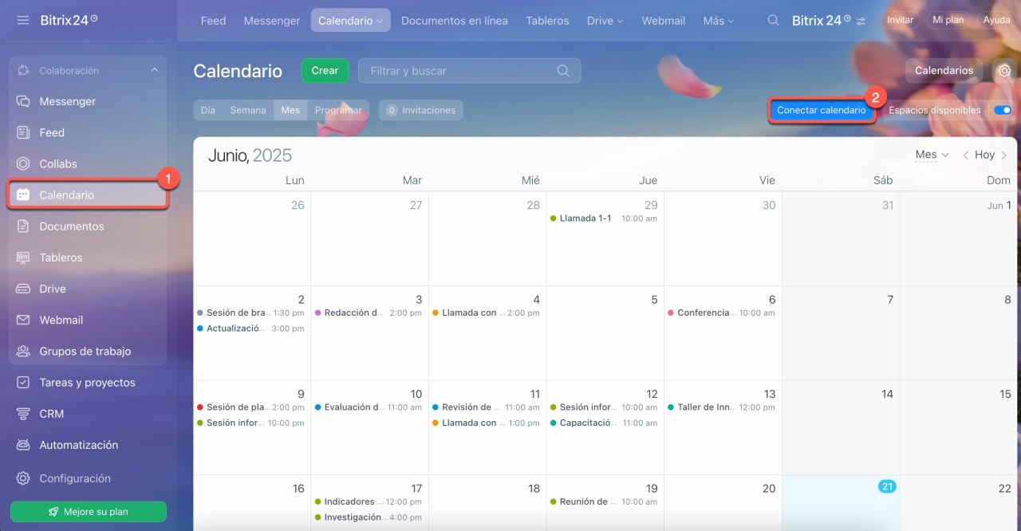Open Messenger in the top navigation bar
The image size is (1021, 531).
coord(272,21)
